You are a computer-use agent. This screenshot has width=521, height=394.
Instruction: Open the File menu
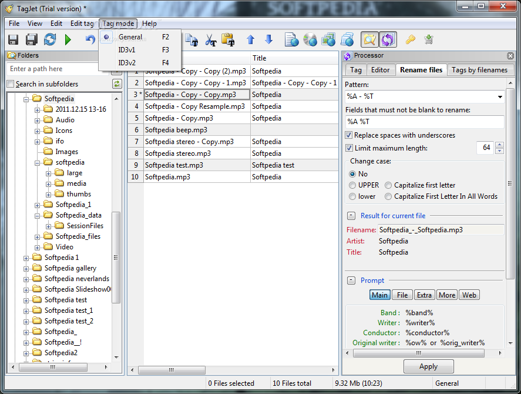14,24
